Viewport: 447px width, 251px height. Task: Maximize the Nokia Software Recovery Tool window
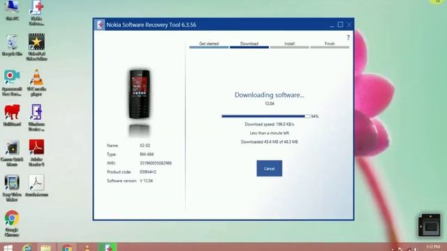[x=340, y=25]
